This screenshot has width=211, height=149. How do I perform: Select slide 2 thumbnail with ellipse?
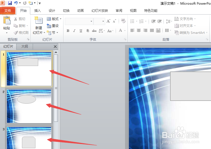(x=29, y=106)
